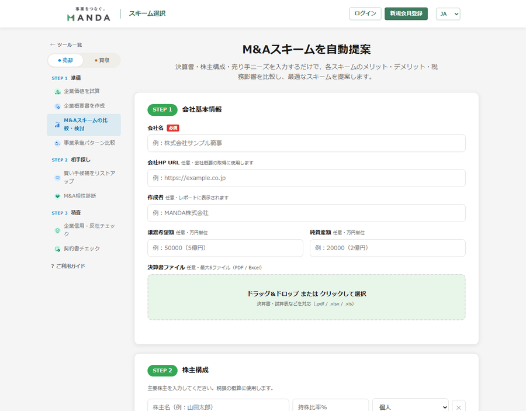Open 企業信用・反社チェック tool
This screenshot has height=411, width=526.
point(84,230)
